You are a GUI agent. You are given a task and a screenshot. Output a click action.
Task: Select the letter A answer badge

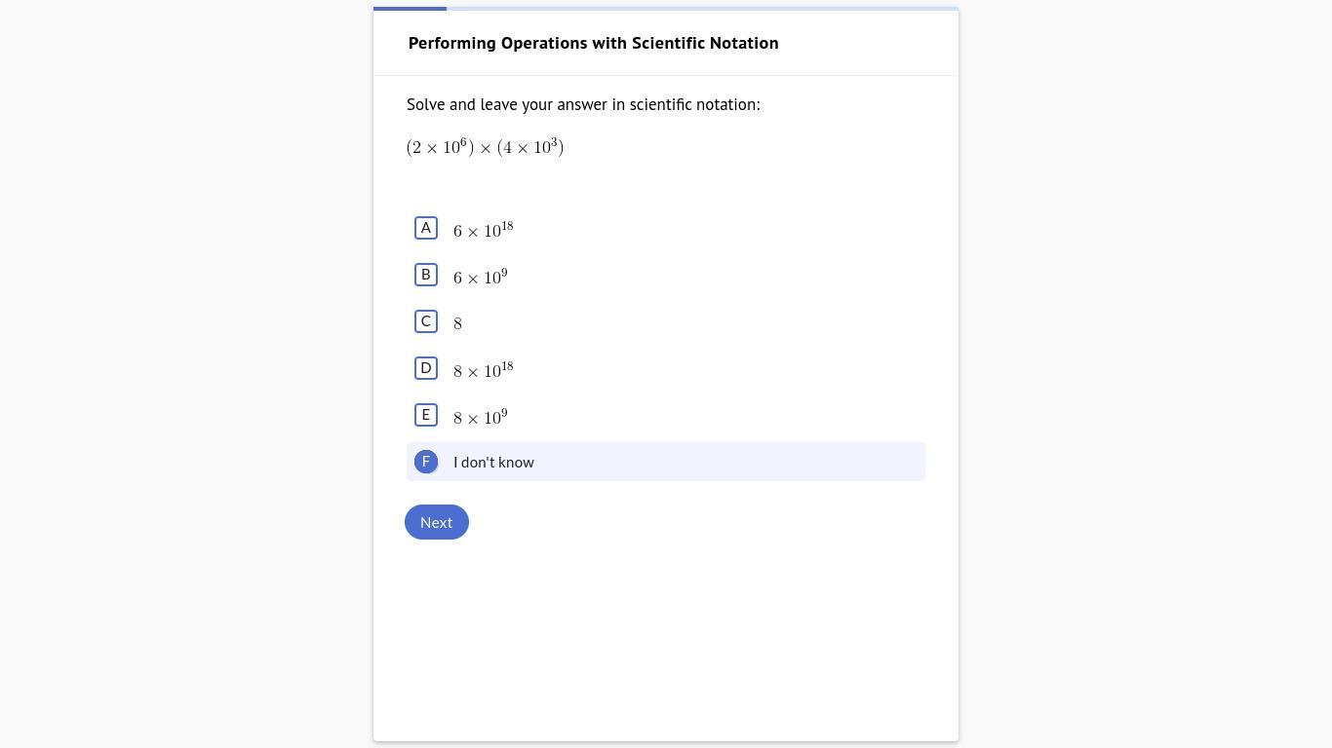click(x=426, y=228)
